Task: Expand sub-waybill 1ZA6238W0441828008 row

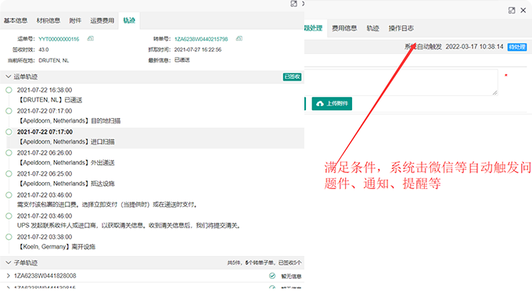Action: pos(8,276)
